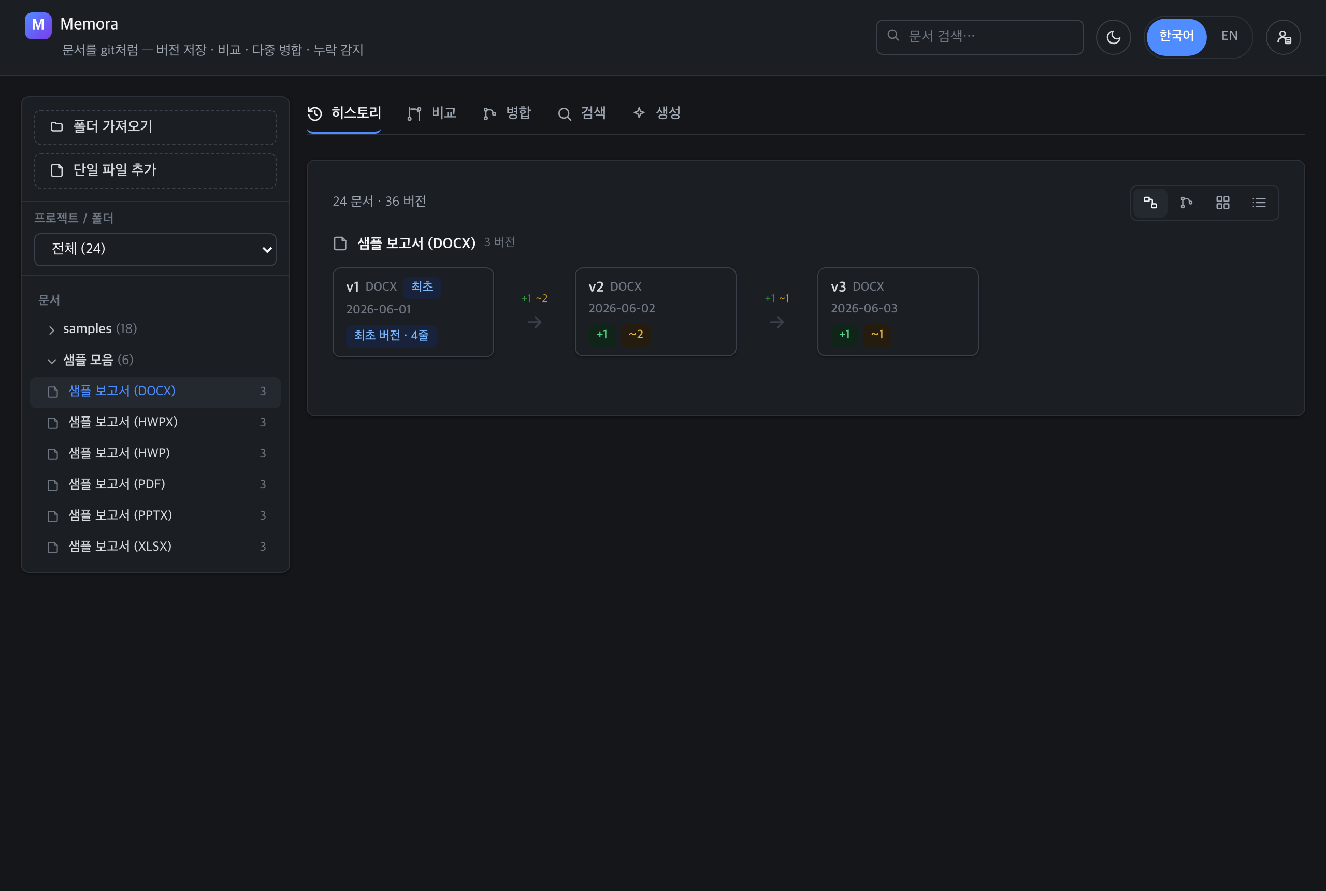Focus the 문서 검색 search field
Screen dimensions: 1326x891
(x=979, y=37)
